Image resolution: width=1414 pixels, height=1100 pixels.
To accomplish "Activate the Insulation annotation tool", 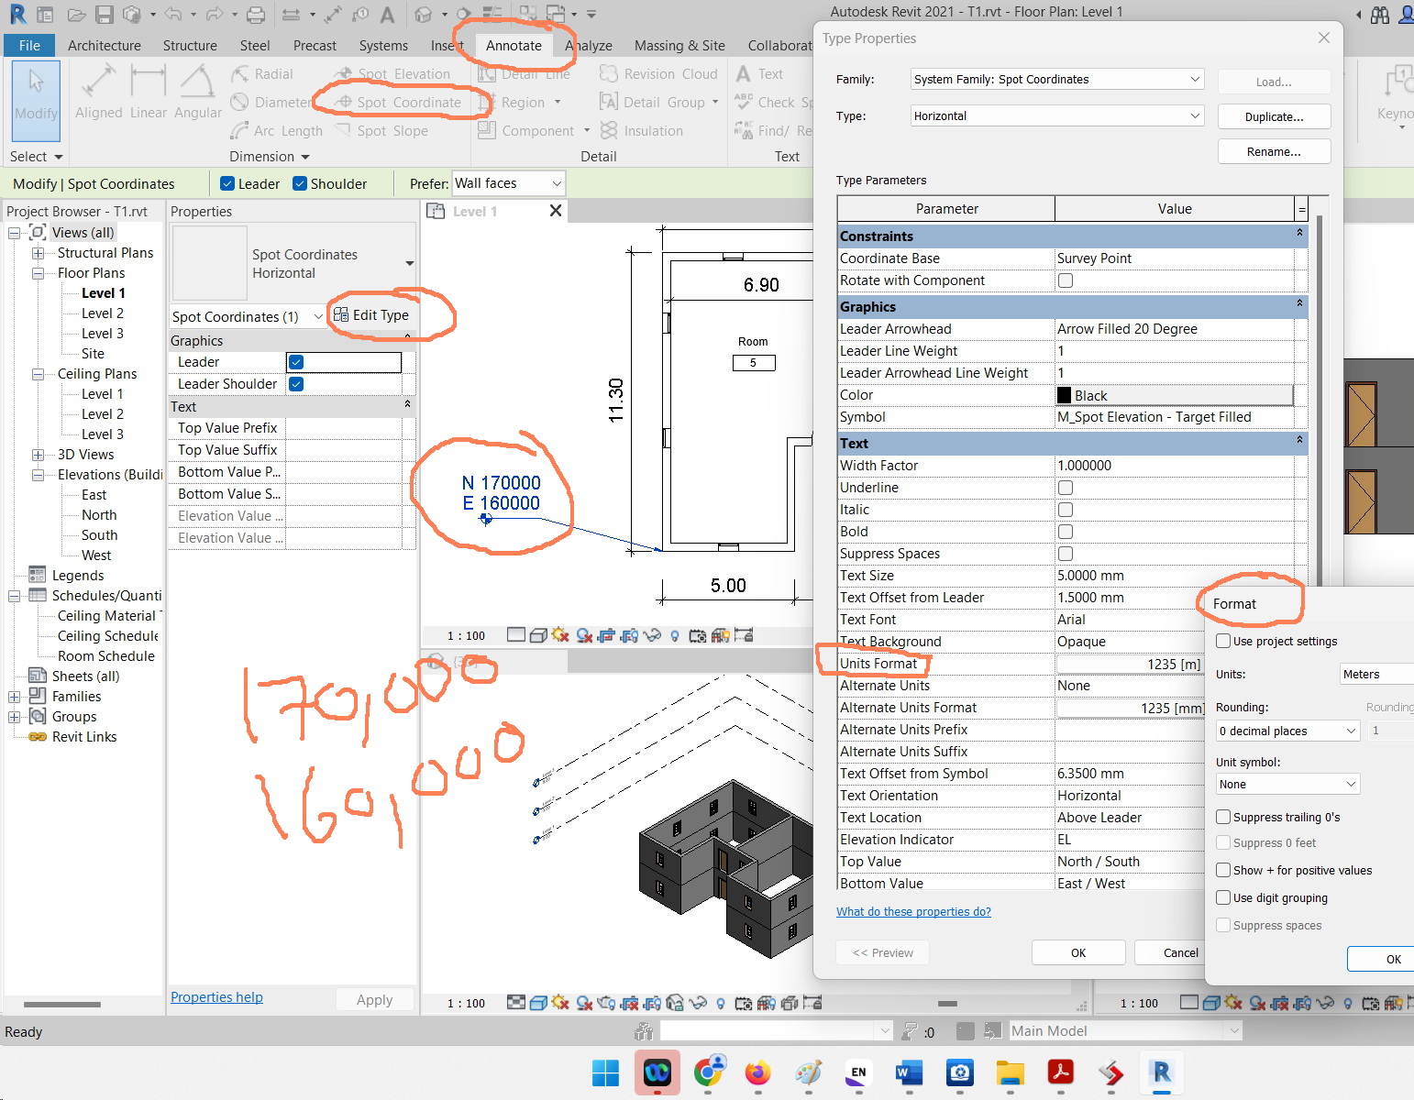I will tap(652, 130).
